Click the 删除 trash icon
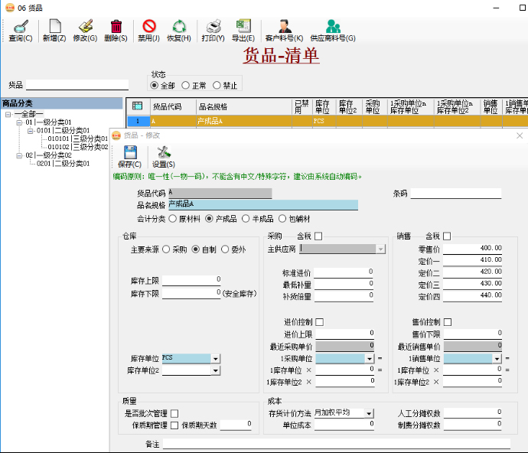 tap(116, 28)
